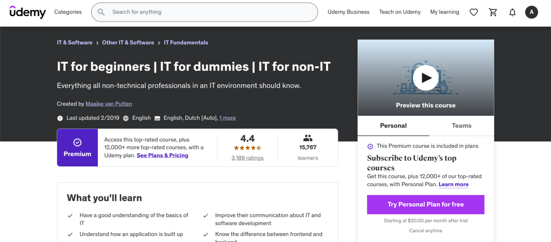Open the Teach on Udemy page
The height and width of the screenshot is (242, 551).
[400, 12]
